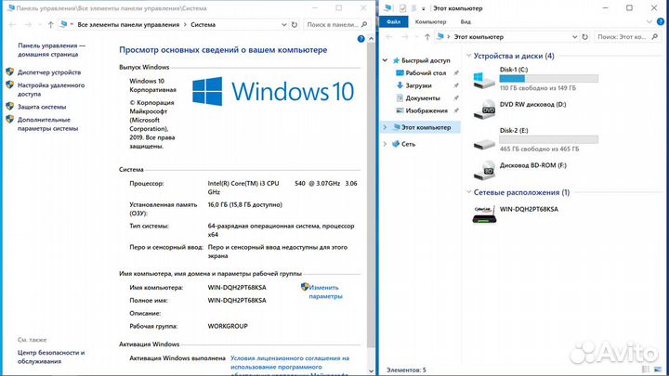Expand the breadcrumb arrow after 'Все элементы панели управления'
The height and width of the screenshot is (376, 669).
(185, 25)
